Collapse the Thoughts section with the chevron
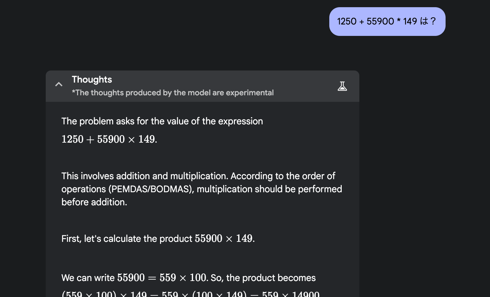Viewport: 490px width, 297px height. pyautogui.click(x=59, y=85)
